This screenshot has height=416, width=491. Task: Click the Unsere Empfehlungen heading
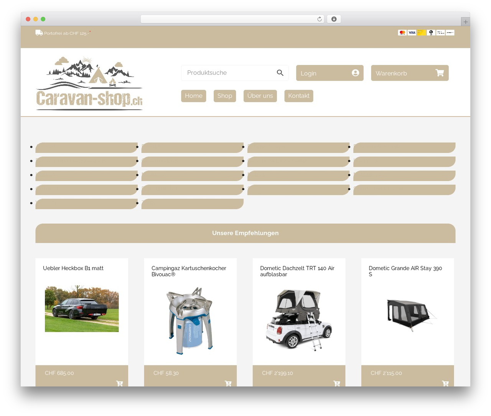(x=245, y=233)
